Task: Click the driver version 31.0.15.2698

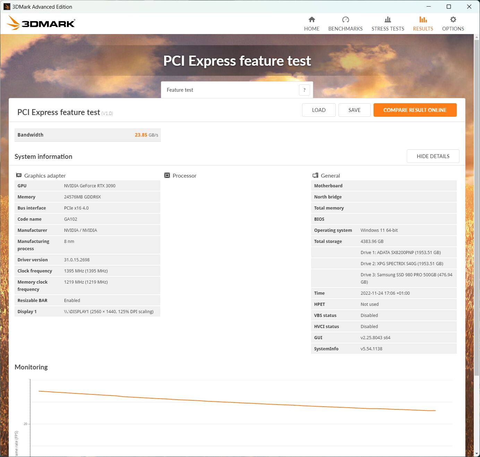Action: click(x=77, y=260)
